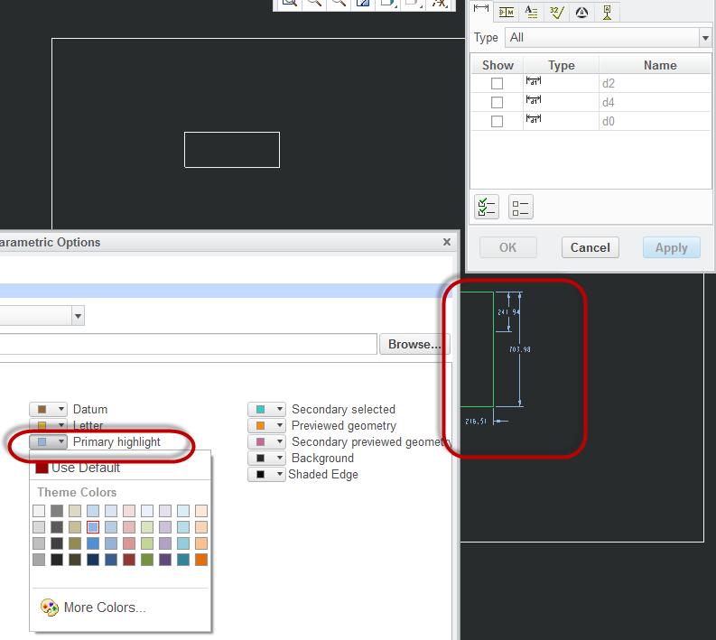Click the OK button
The height and width of the screenshot is (640, 716).
pos(507,247)
